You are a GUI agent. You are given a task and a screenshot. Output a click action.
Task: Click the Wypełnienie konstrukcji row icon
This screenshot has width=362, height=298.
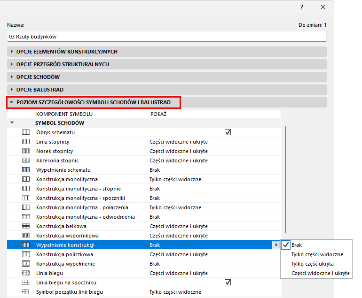tap(26, 245)
